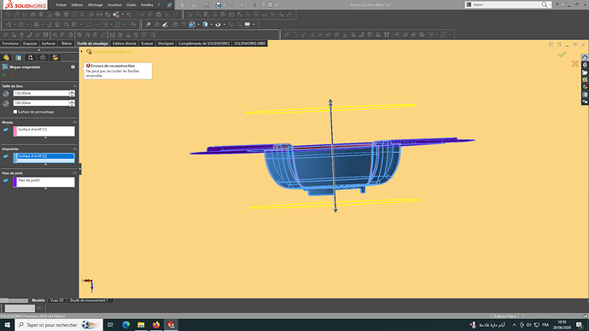Collapse the Noyau section
The width and height of the screenshot is (589, 331).
pos(74,122)
